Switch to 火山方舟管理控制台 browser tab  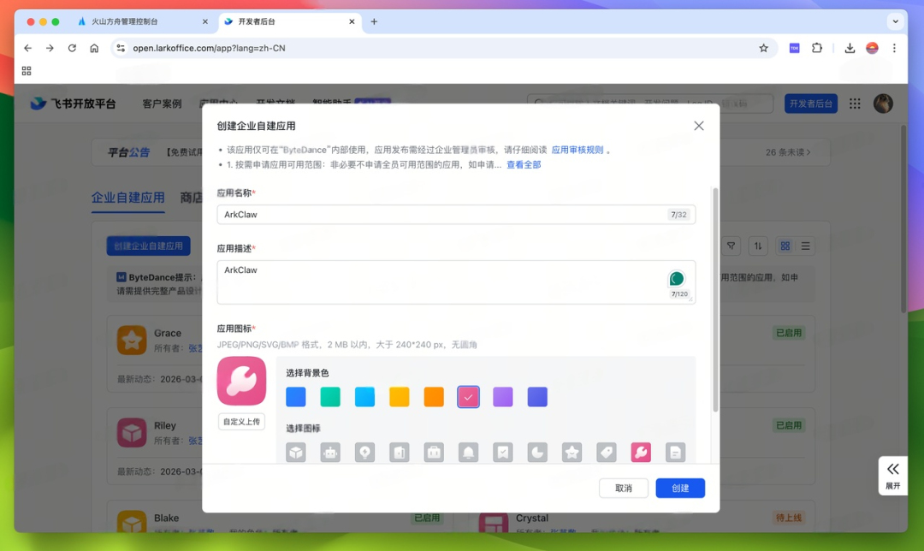(x=141, y=21)
